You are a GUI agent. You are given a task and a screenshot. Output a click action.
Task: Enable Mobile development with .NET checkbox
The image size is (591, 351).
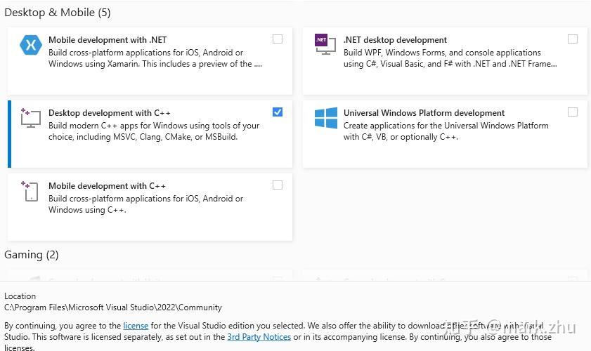click(278, 39)
